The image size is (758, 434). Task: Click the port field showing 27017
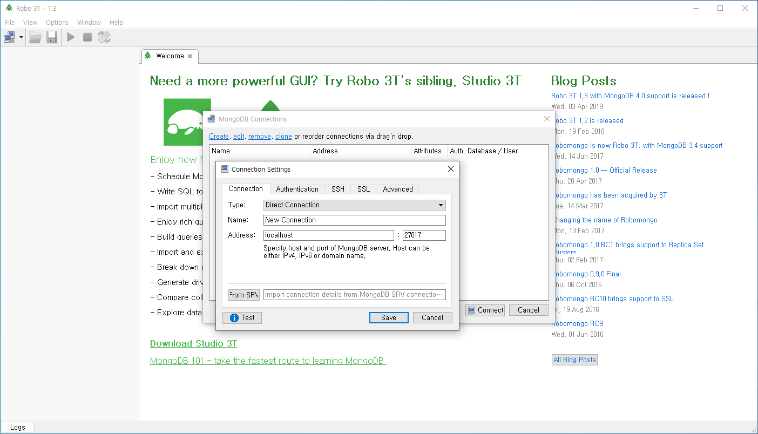[424, 235]
